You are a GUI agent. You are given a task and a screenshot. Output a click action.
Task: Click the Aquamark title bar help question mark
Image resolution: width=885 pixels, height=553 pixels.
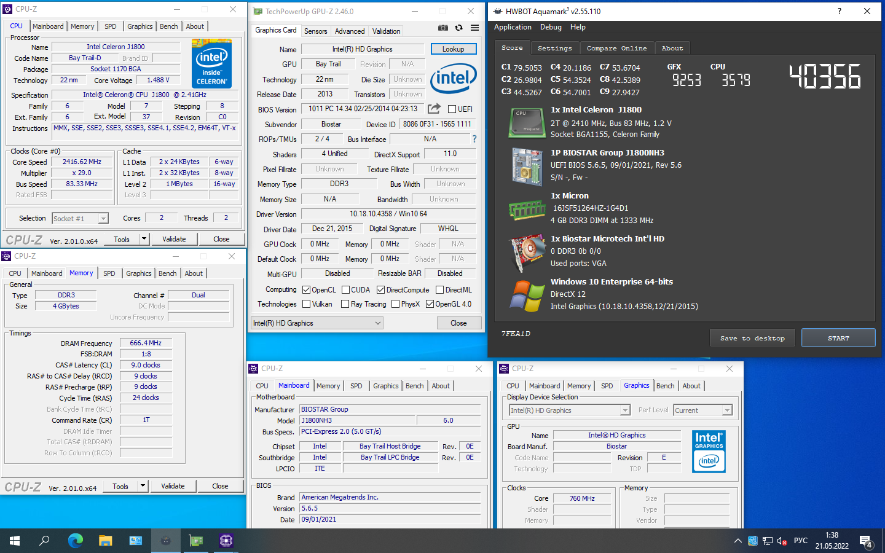click(839, 11)
